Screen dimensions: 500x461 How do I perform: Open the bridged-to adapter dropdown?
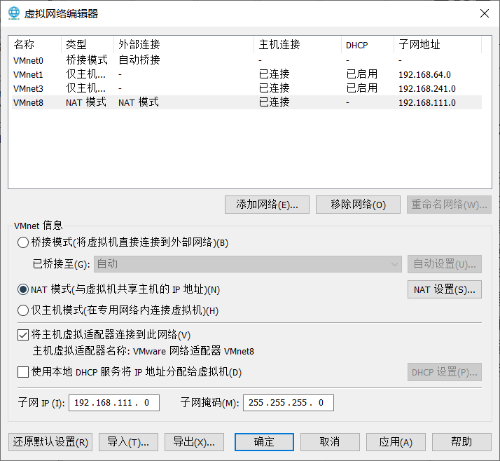(249, 264)
